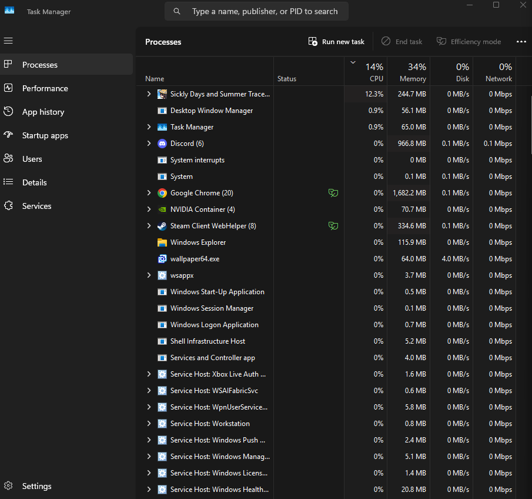Switch to the Details page

[66, 182]
